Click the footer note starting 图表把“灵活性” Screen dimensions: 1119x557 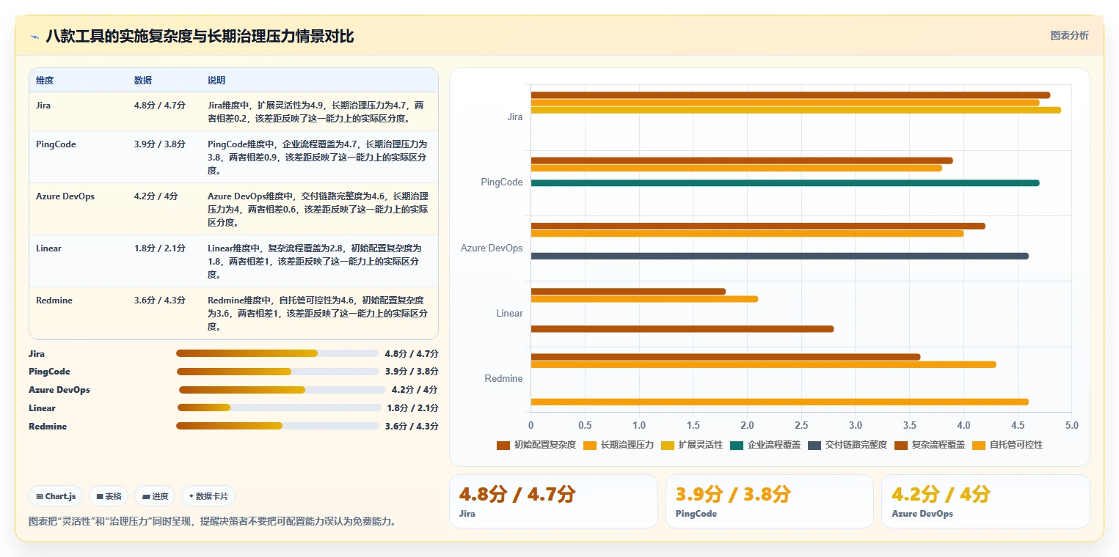click(213, 522)
